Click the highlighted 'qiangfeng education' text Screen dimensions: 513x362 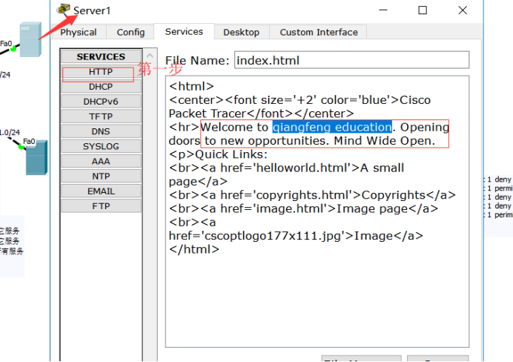[x=332, y=127]
